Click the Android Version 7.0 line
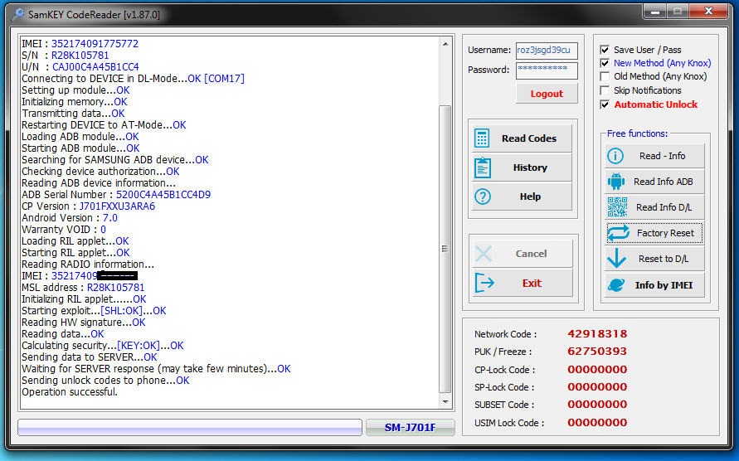 click(x=70, y=218)
